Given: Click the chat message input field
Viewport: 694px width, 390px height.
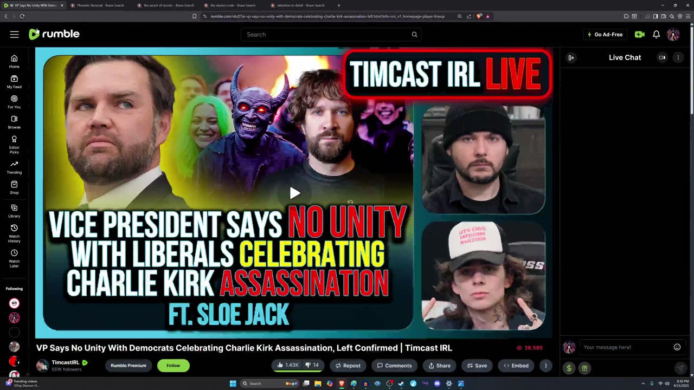Looking at the screenshot, I should coord(626,347).
